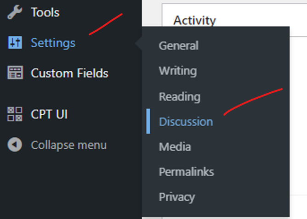Click the Collapse menu arrow icon

[15, 145]
